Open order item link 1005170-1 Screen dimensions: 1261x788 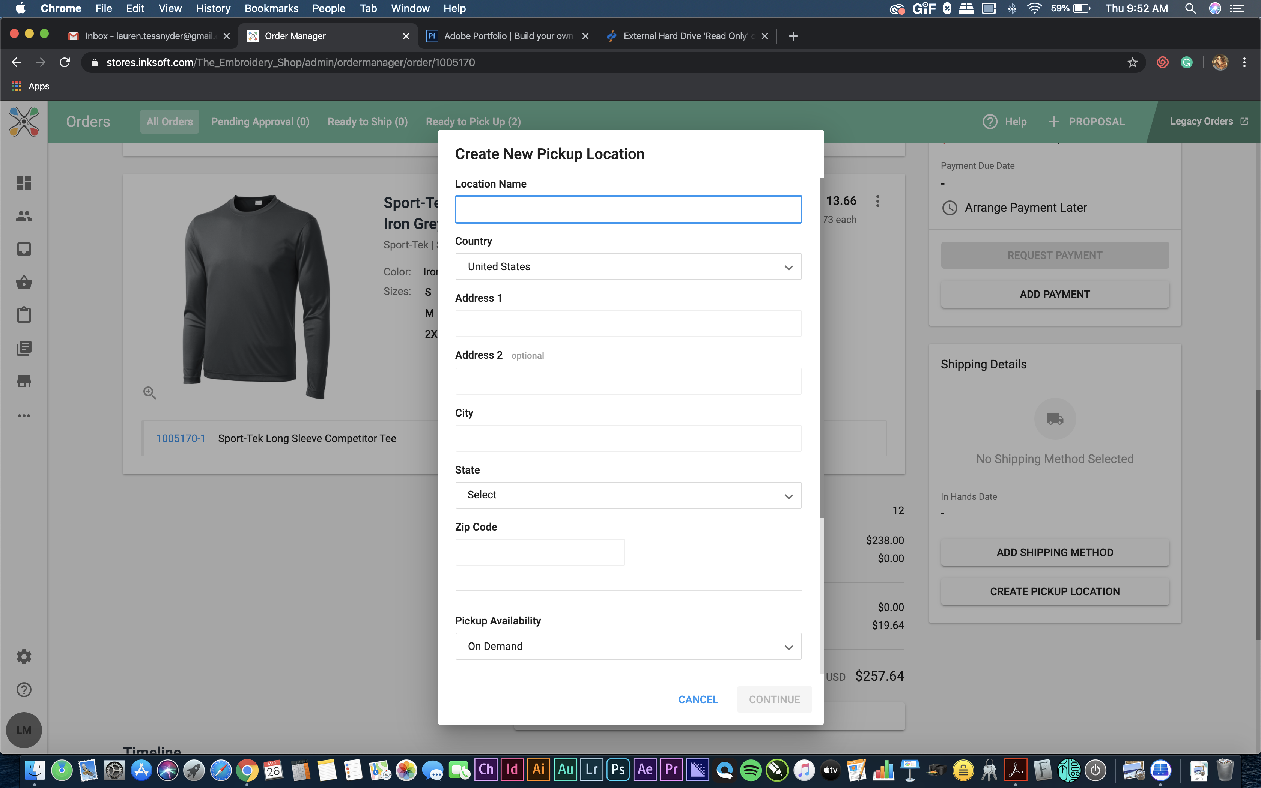pos(180,438)
